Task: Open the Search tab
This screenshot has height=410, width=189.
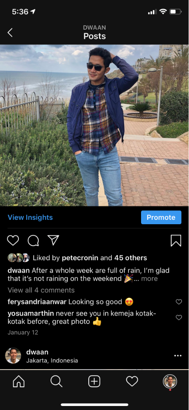Action: tap(56, 382)
